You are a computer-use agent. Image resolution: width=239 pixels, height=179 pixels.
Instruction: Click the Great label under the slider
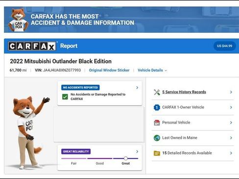coord(126,163)
